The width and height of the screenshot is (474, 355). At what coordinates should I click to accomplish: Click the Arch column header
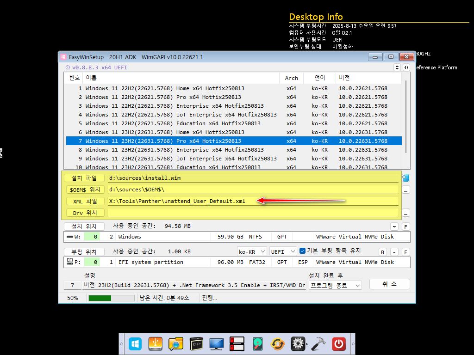coord(292,78)
